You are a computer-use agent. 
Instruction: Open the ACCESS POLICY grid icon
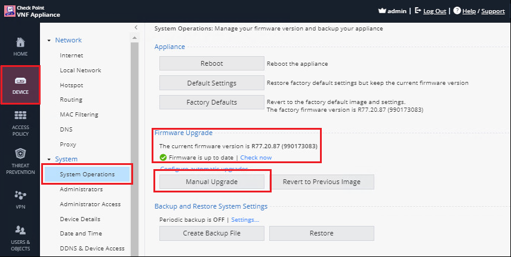pos(20,115)
